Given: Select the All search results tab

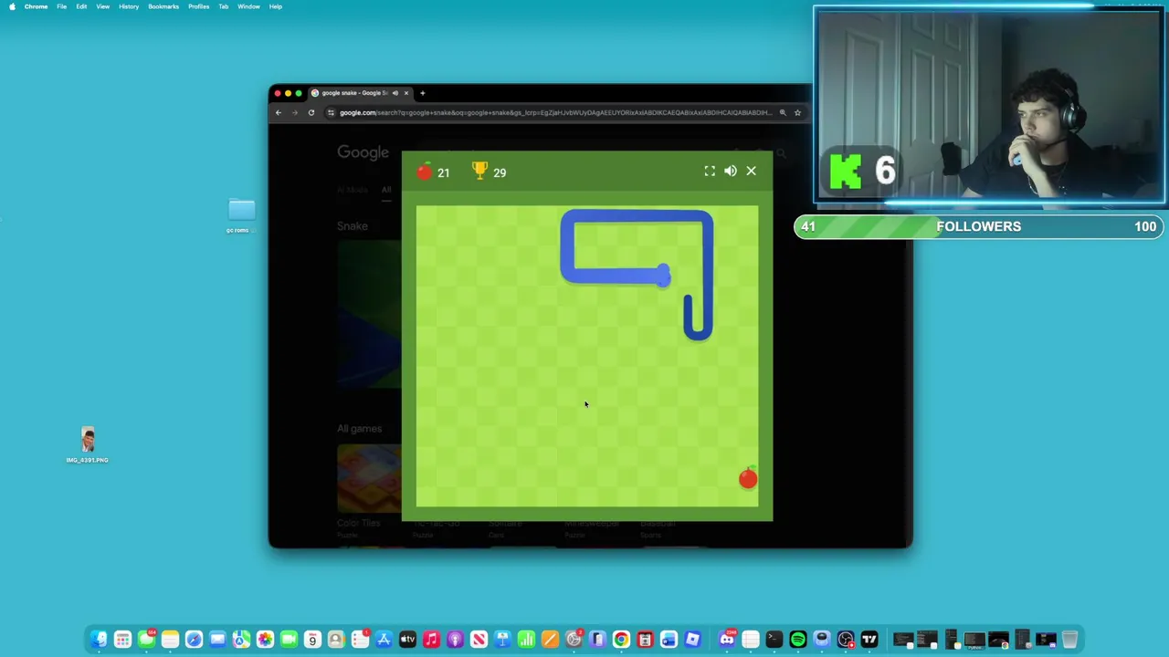Looking at the screenshot, I should [x=386, y=190].
